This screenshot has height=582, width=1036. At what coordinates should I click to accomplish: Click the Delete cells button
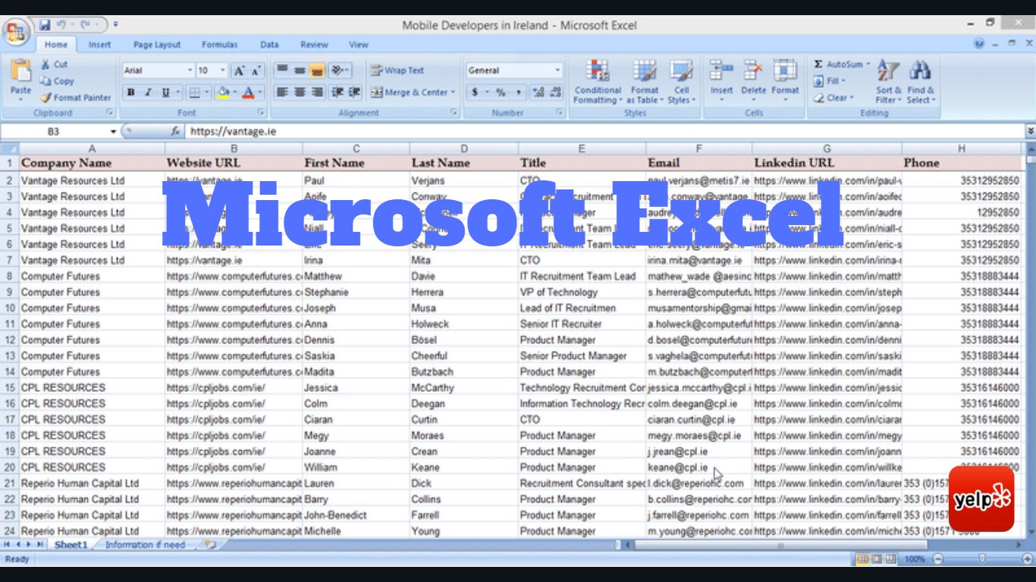pyautogui.click(x=752, y=80)
